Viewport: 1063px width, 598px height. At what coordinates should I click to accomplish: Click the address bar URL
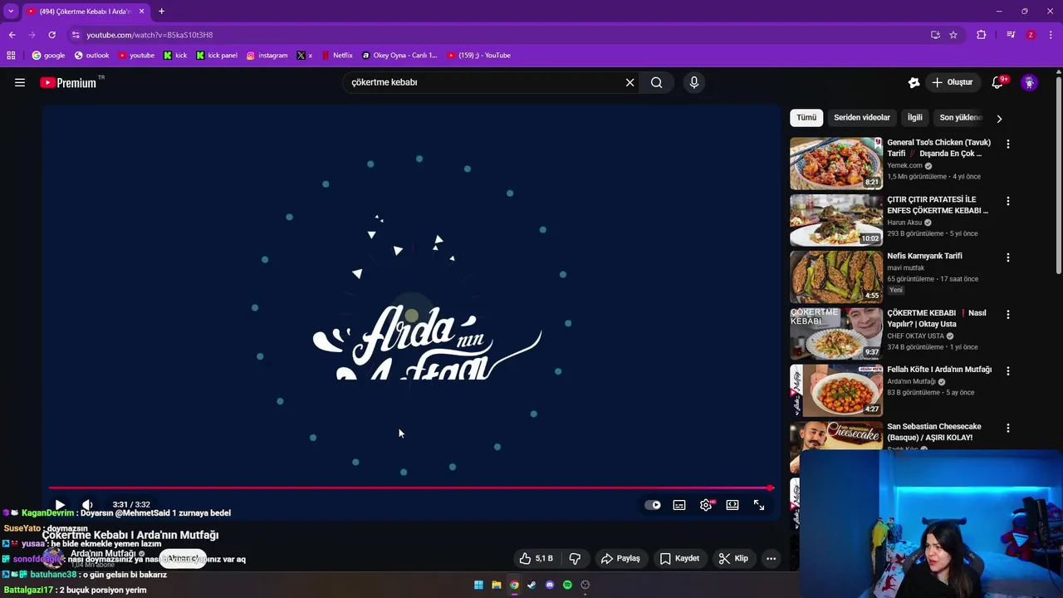click(149, 35)
